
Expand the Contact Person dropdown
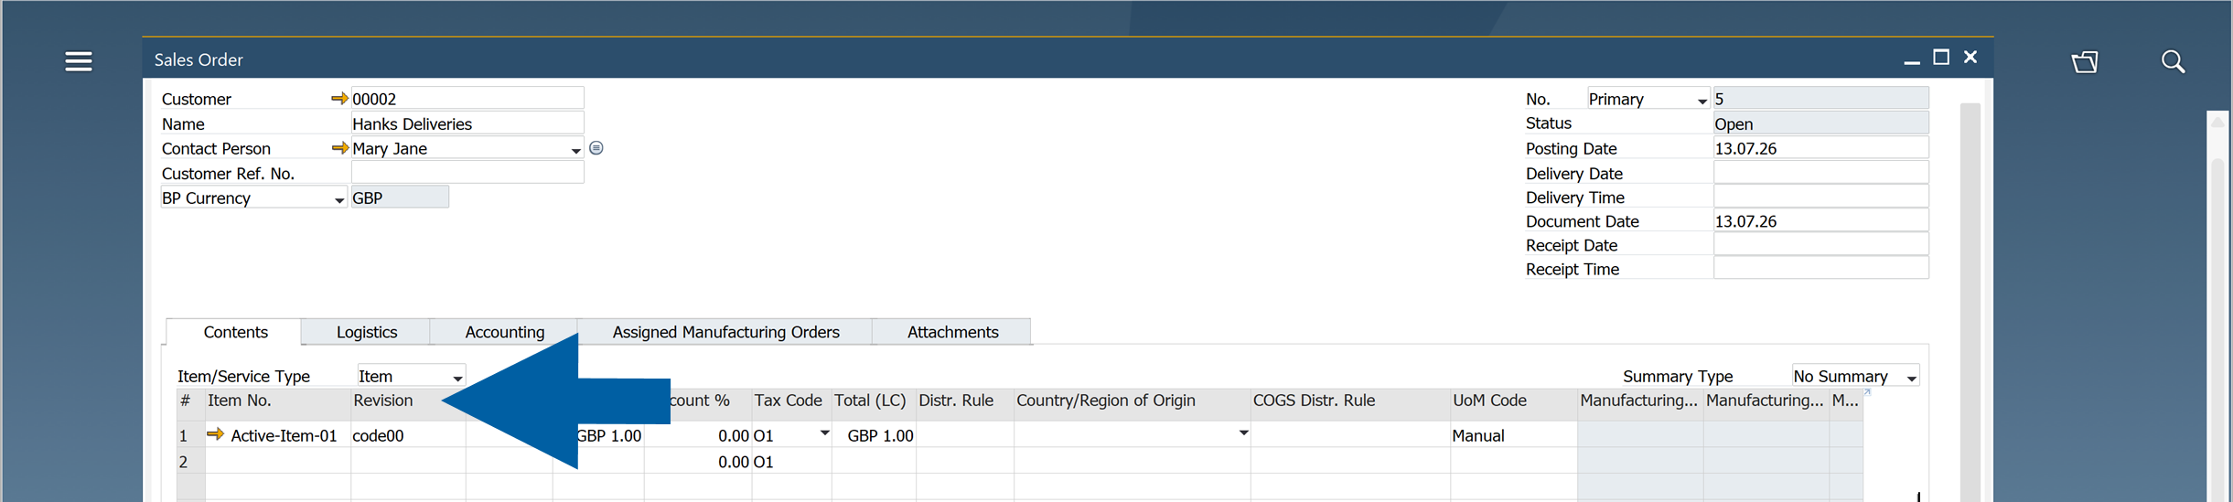(x=575, y=150)
